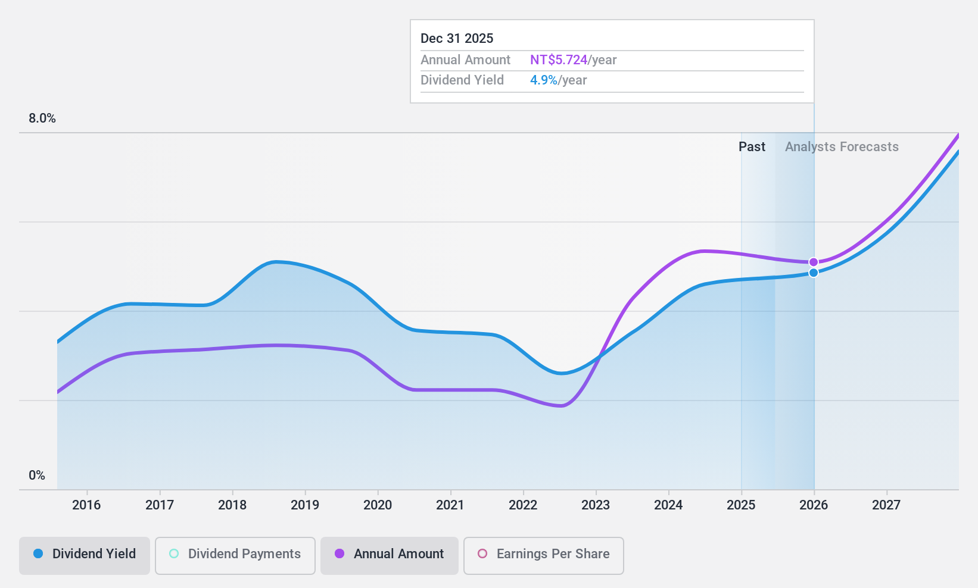This screenshot has width=978, height=588.
Task: Click the 2017 x-axis label
Action: (160, 505)
